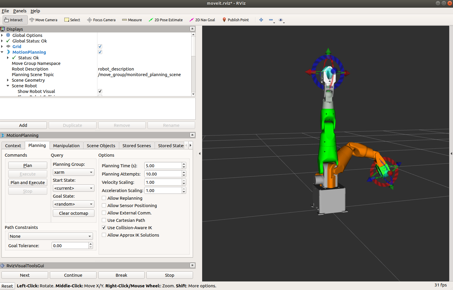Enable Allow External Comm.
This screenshot has width=453, height=290.
tap(104, 213)
